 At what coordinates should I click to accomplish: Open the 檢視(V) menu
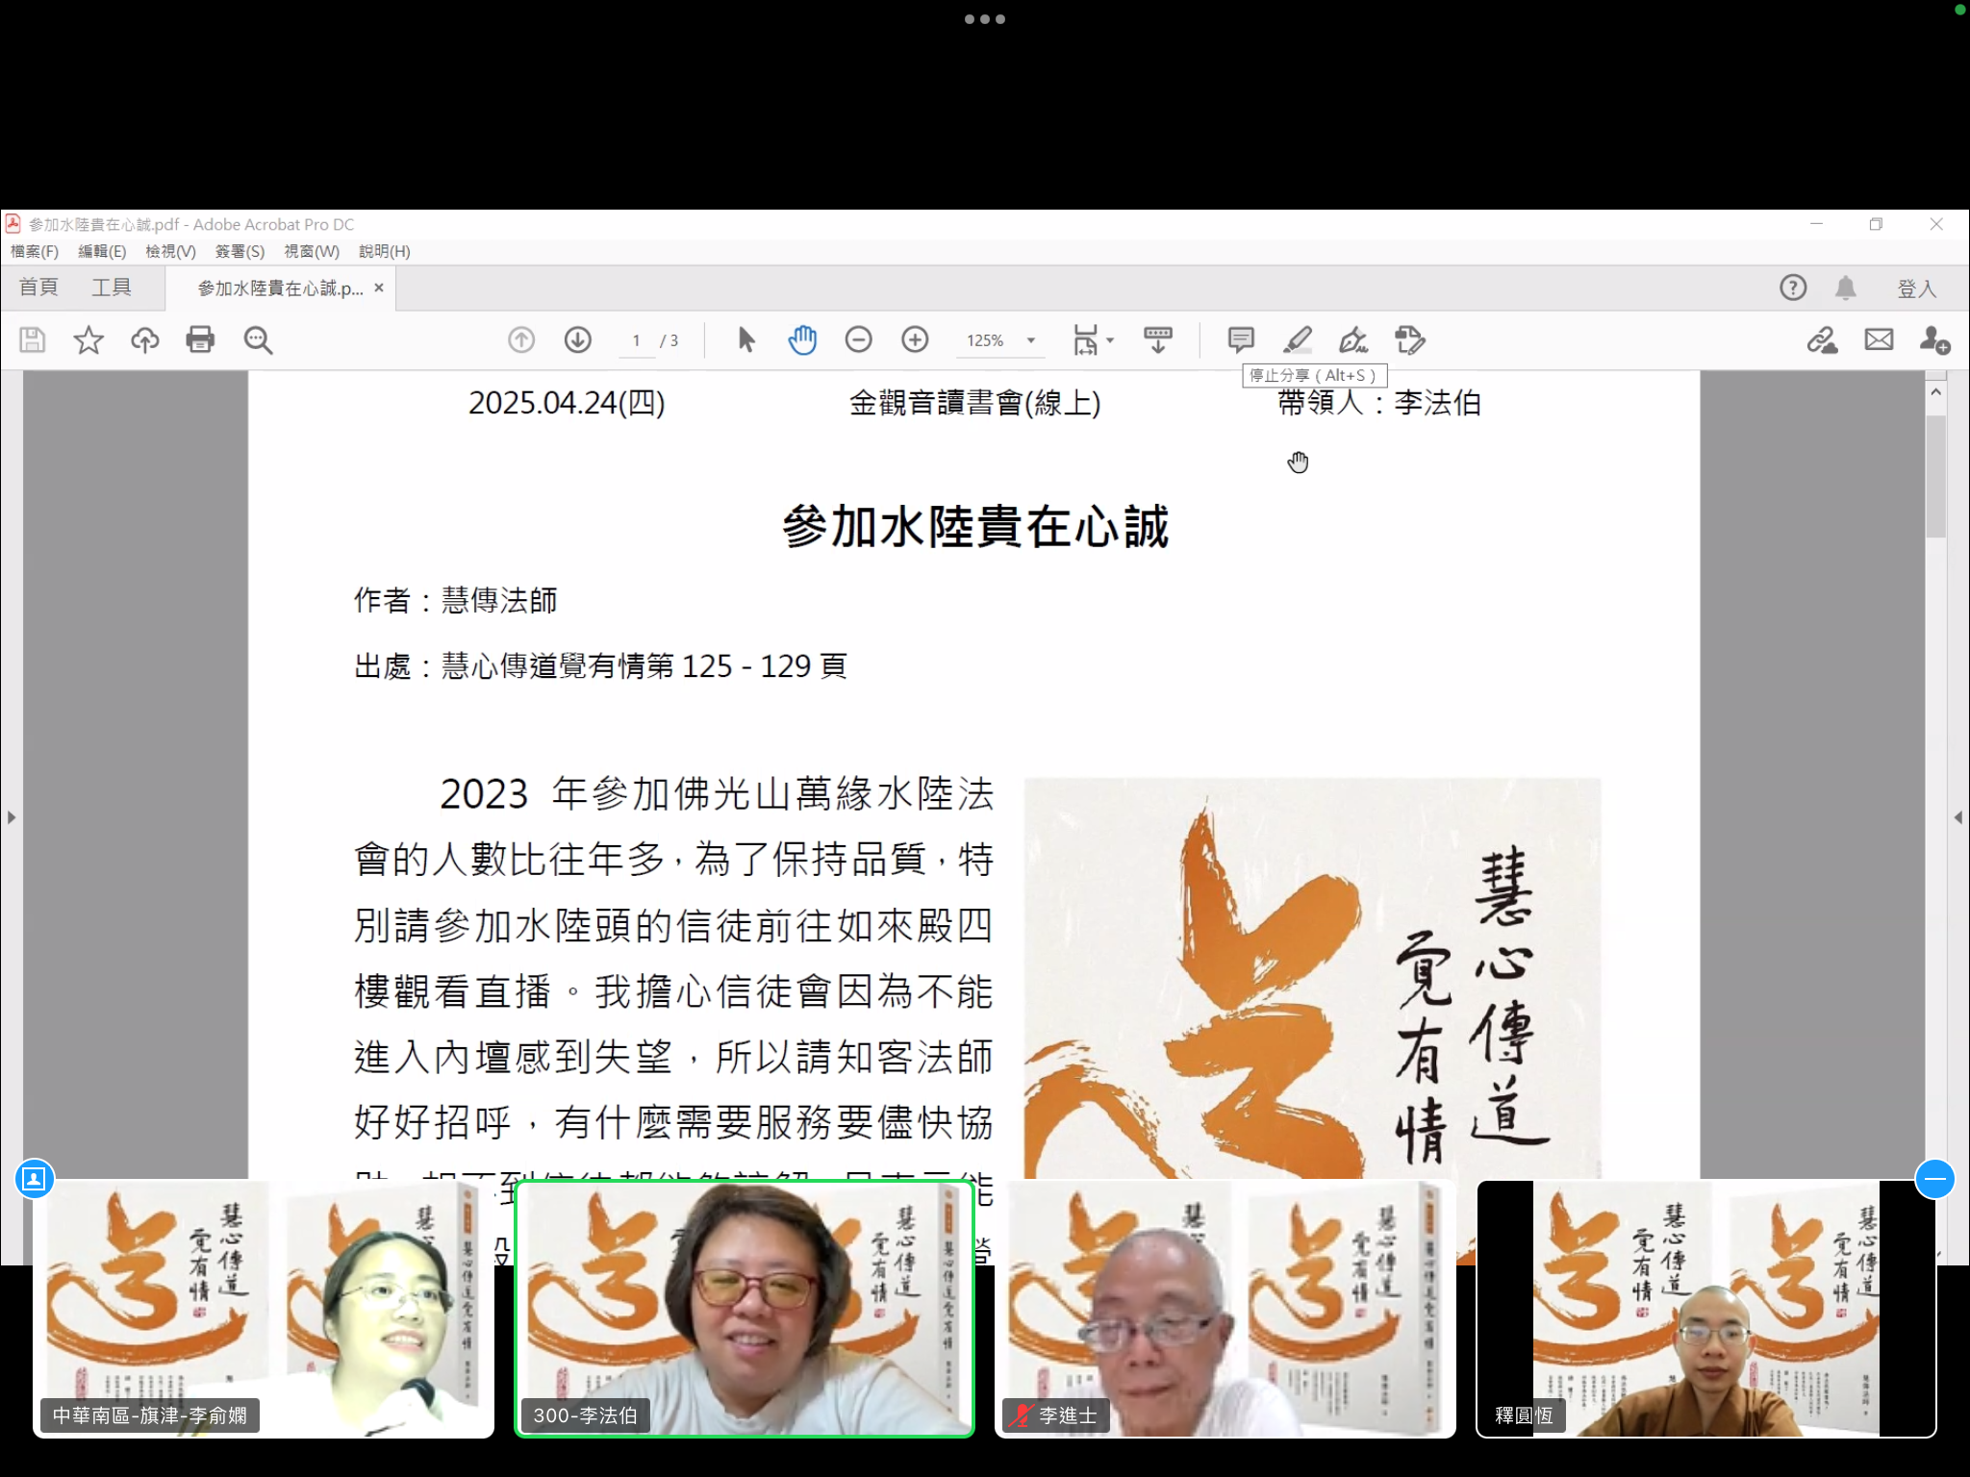[x=170, y=251]
